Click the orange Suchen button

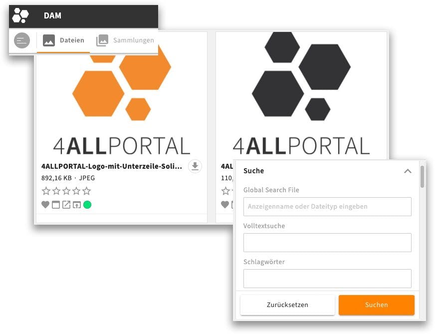pyautogui.click(x=377, y=305)
